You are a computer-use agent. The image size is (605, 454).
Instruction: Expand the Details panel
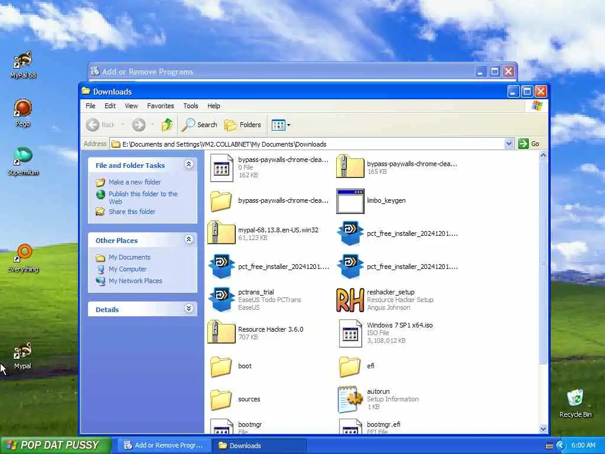[x=188, y=309]
